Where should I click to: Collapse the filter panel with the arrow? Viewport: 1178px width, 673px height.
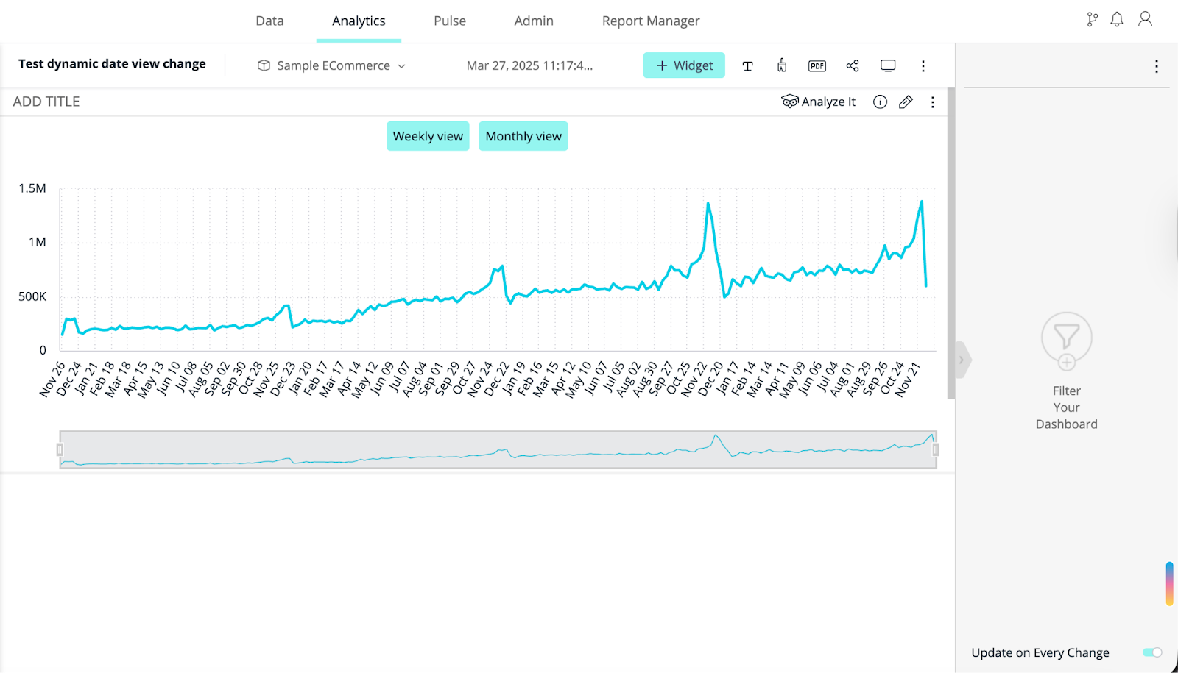coord(961,360)
